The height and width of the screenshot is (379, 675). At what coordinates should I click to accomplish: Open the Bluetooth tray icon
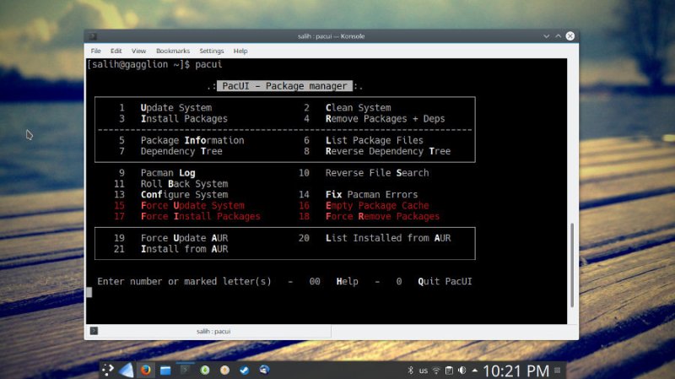coord(410,371)
